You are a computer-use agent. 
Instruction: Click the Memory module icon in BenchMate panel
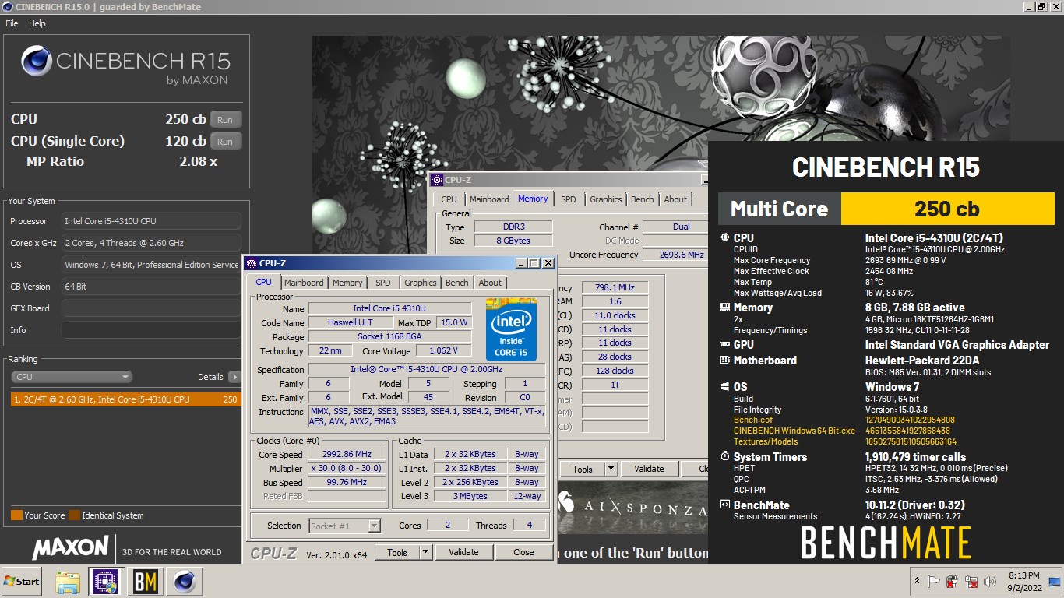point(725,308)
